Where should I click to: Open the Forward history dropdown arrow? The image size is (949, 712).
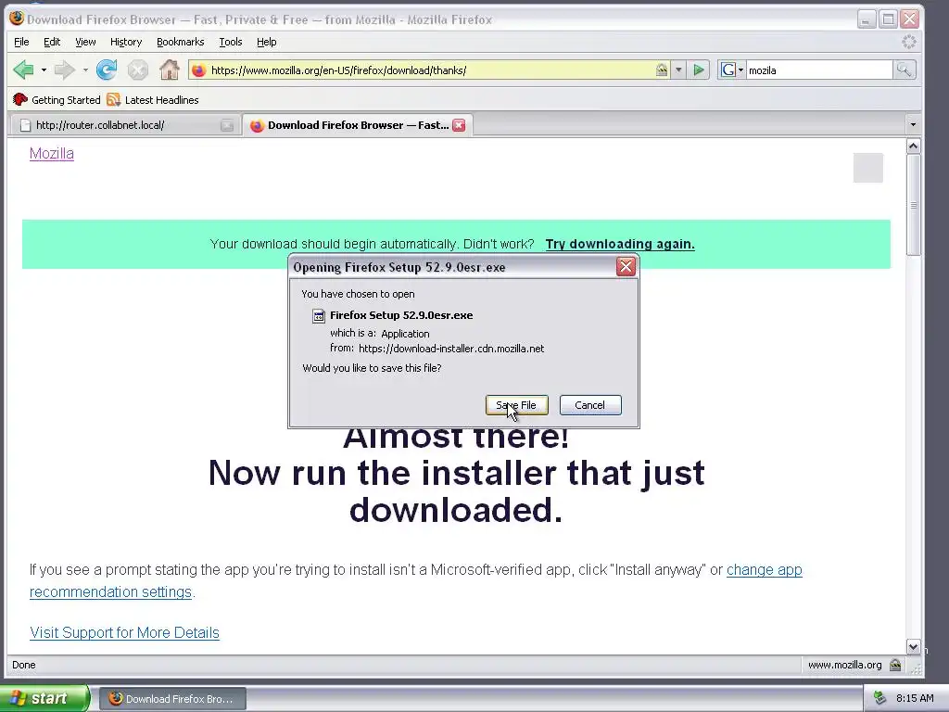(x=85, y=70)
